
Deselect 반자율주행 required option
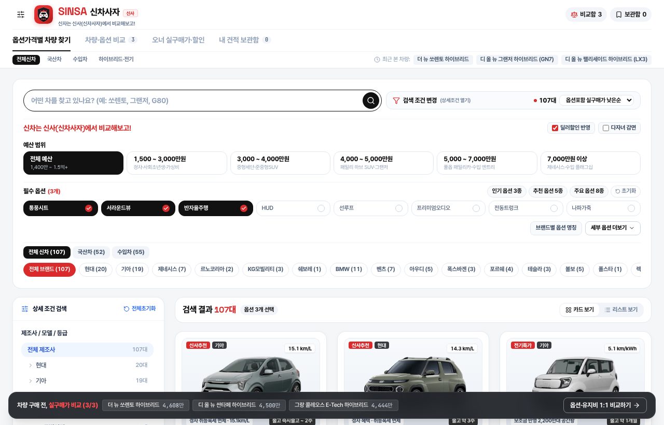(216, 208)
